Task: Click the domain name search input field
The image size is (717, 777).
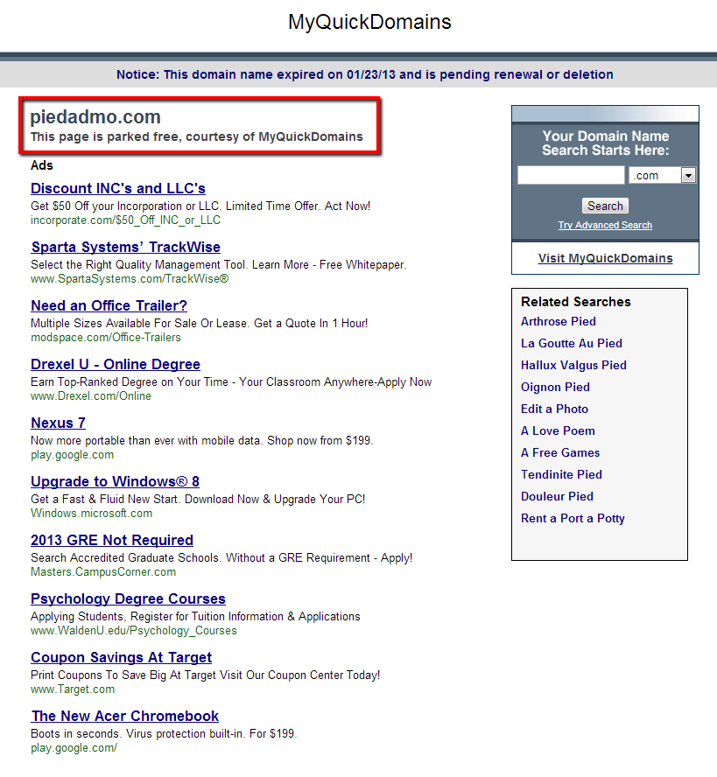Action: point(571,175)
